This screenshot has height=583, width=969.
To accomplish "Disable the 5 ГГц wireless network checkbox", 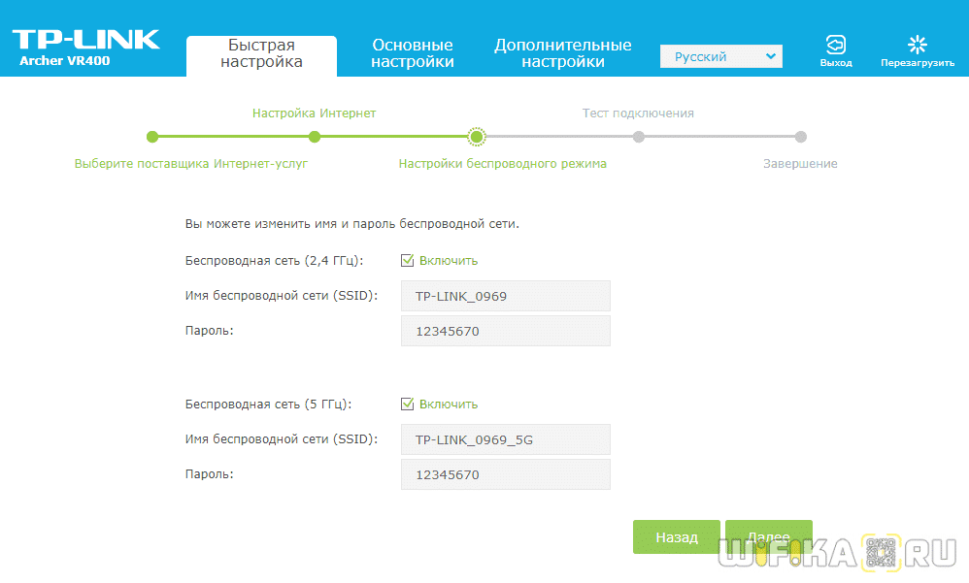I will pos(408,404).
